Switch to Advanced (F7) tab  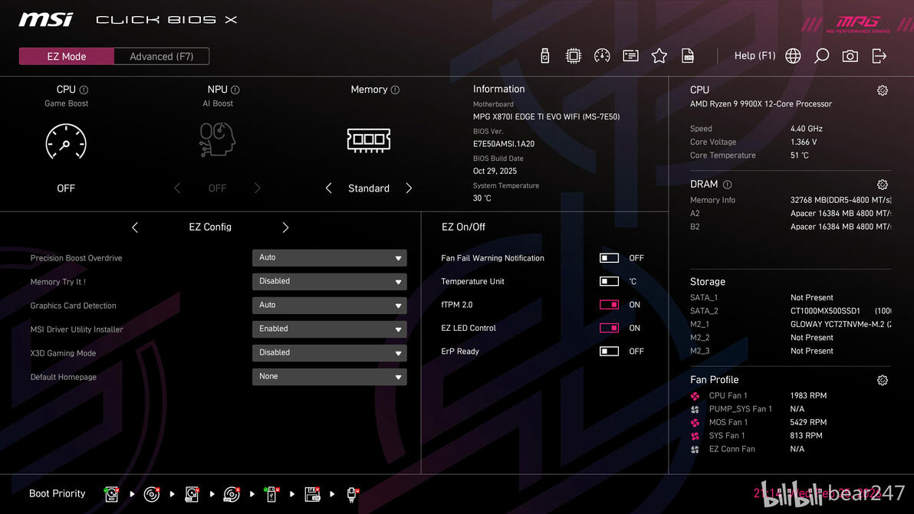[162, 57]
